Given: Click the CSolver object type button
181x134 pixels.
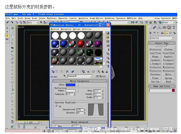Looking at the screenshot, I should pyautogui.click(x=168, y=49).
